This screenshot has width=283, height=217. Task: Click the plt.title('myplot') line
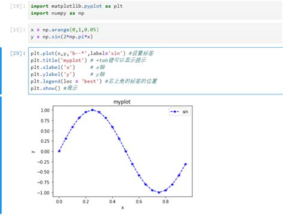pyautogui.click(x=88, y=60)
